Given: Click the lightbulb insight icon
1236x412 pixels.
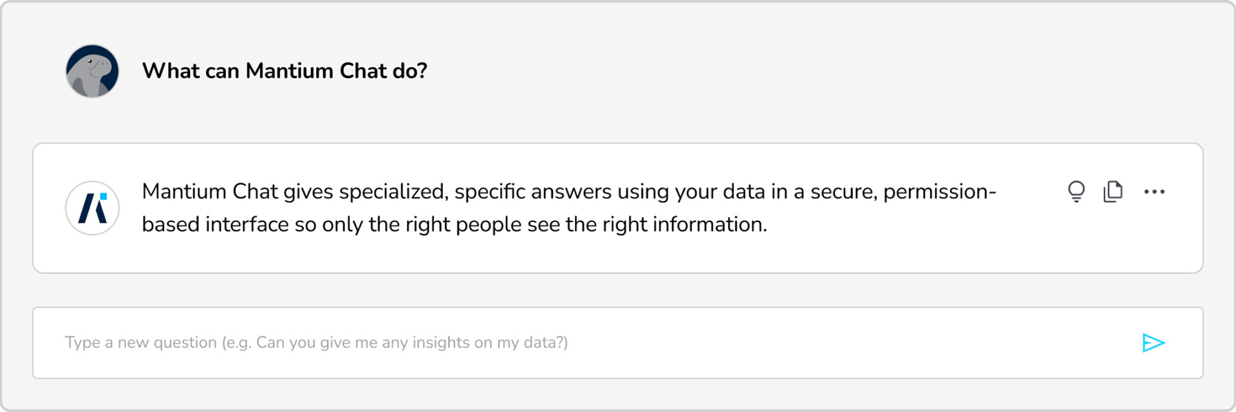Looking at the screenshot, I should pos(1076,191).
